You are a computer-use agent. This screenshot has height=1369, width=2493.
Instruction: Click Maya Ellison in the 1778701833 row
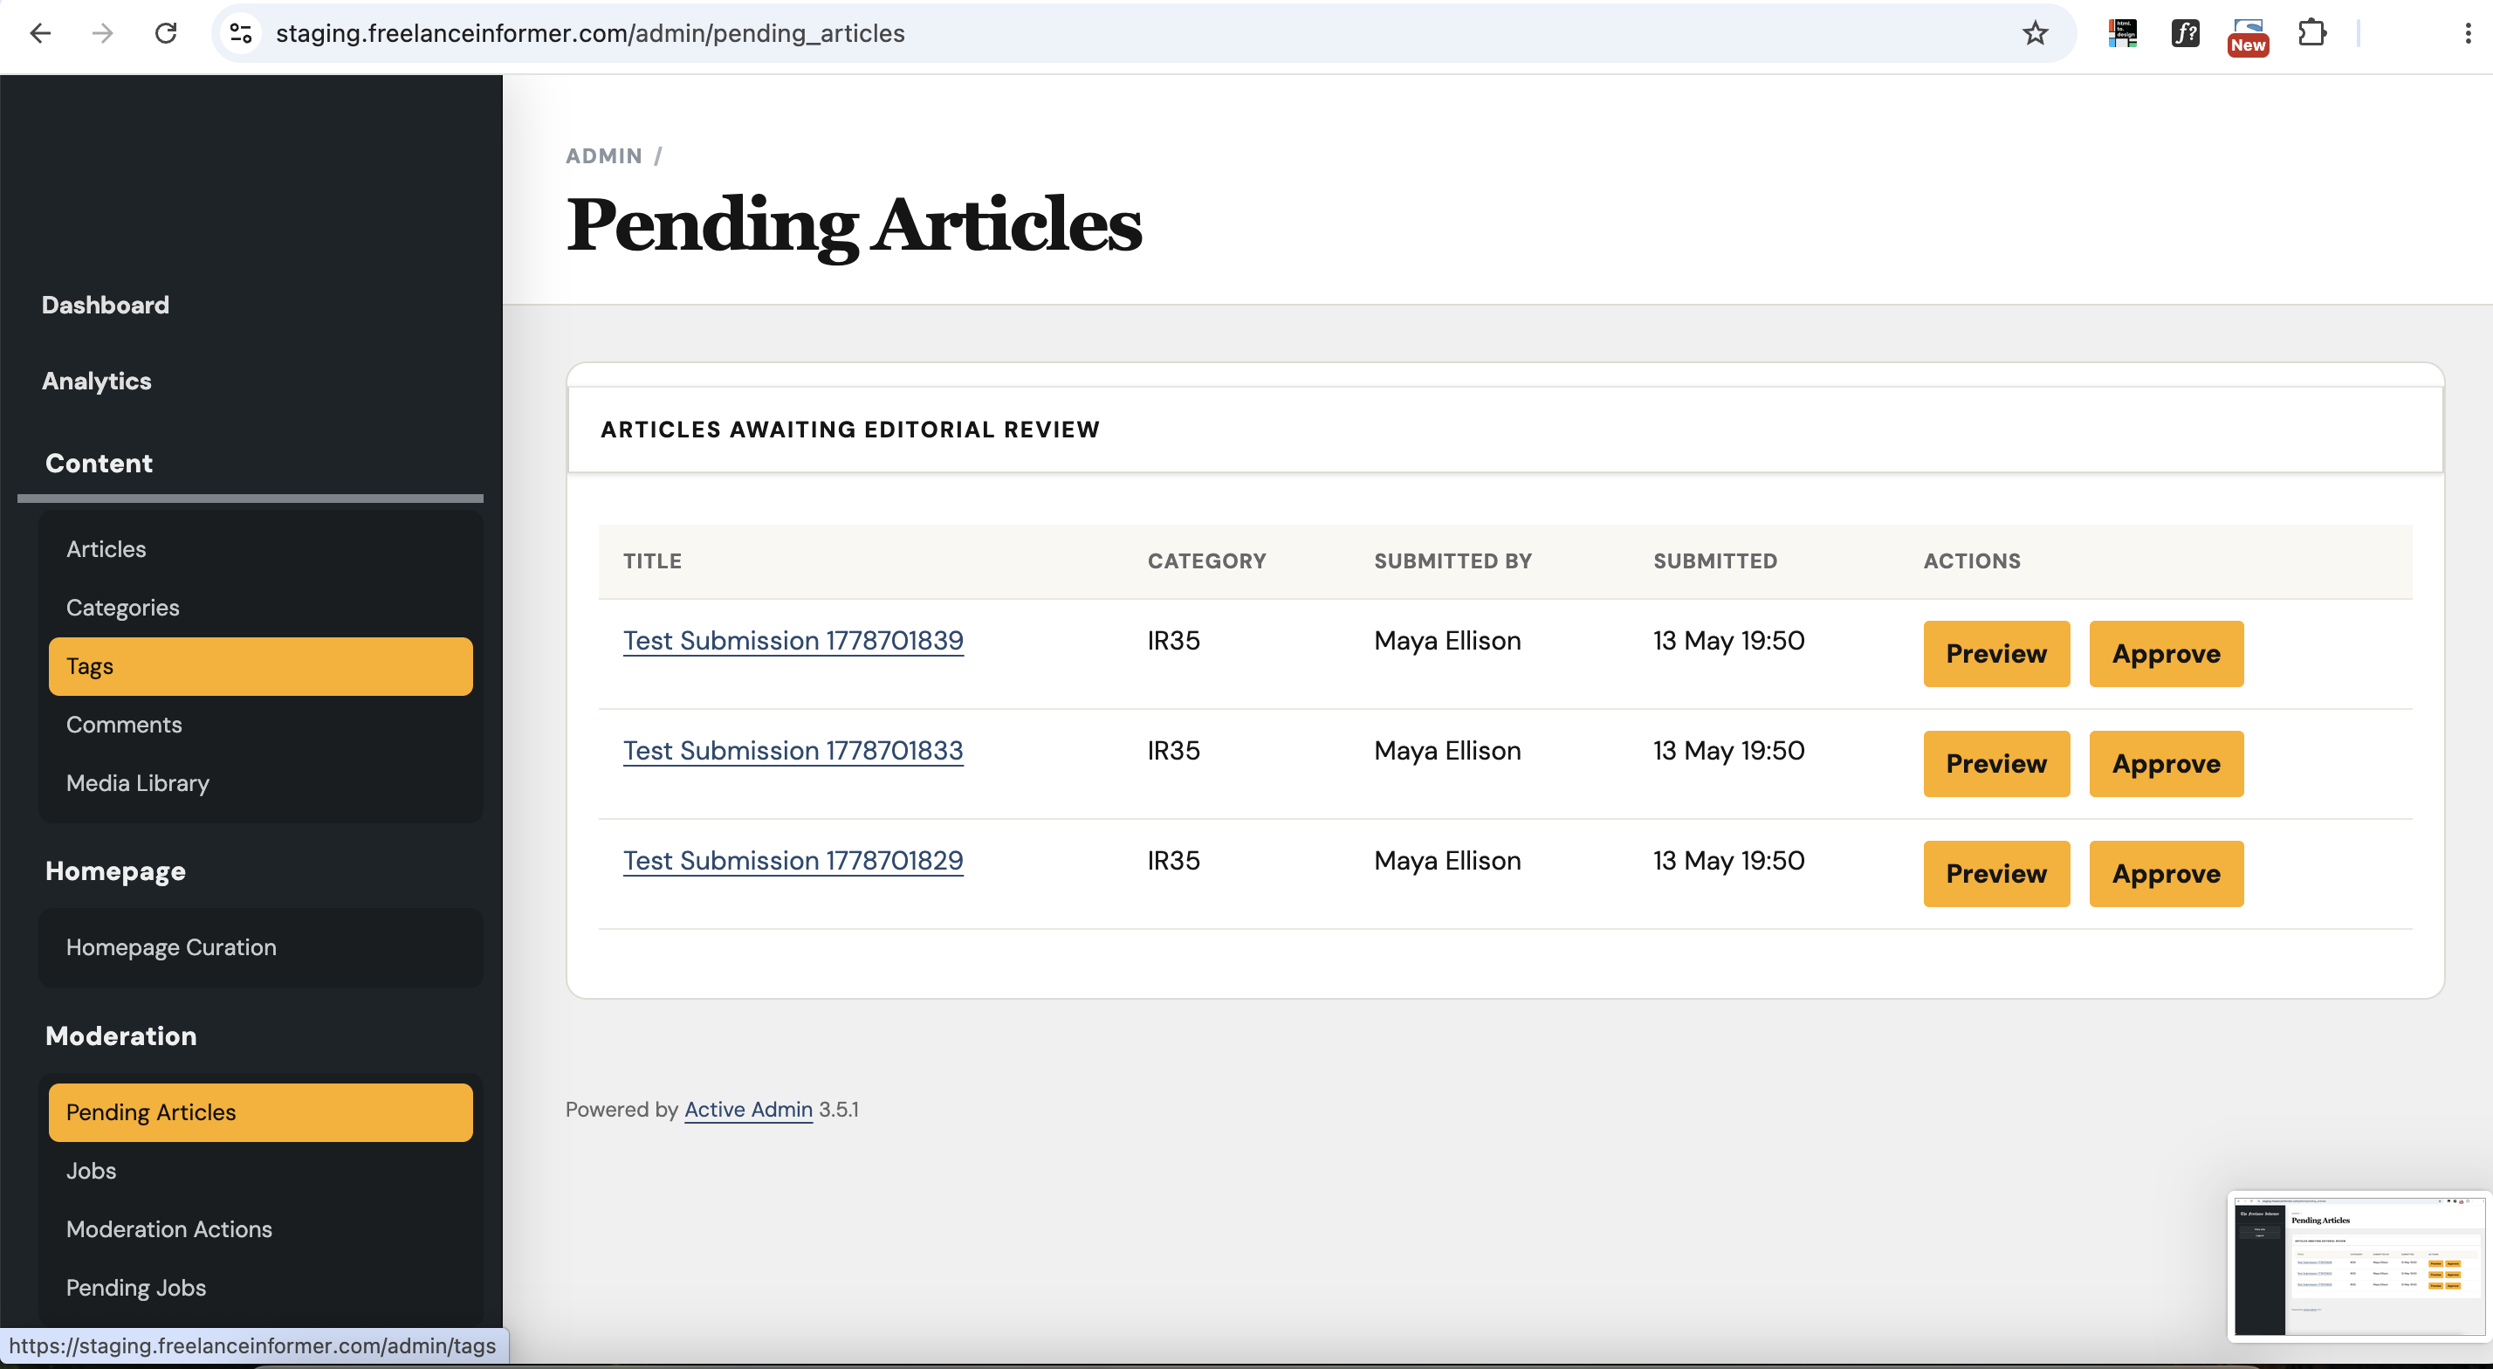(1447, 750)
